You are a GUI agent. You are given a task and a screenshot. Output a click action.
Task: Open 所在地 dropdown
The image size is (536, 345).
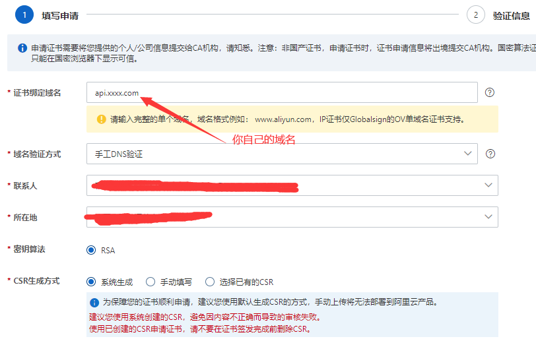(x=292, y=217)
